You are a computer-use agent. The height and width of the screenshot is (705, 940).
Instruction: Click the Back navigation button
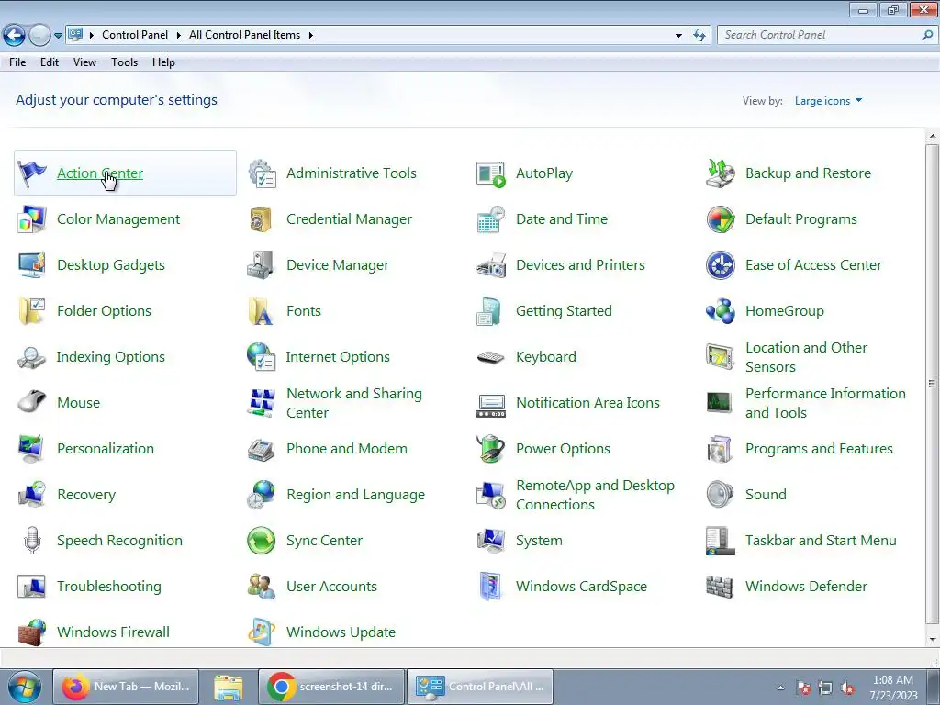click(14, 36)
